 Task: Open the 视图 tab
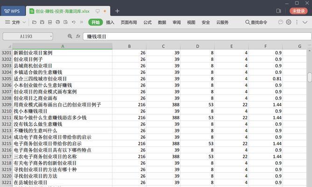tap(191, 22)
